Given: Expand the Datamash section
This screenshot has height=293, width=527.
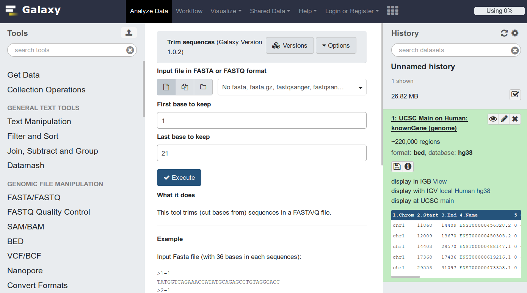Looking at the screenshot, I should (26, 165).
